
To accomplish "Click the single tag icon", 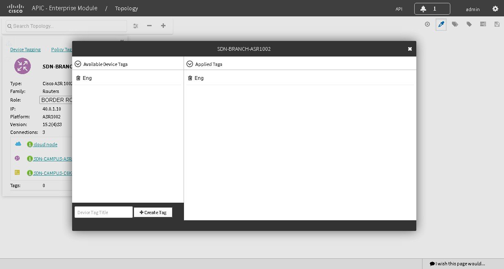I will [469, 24].
